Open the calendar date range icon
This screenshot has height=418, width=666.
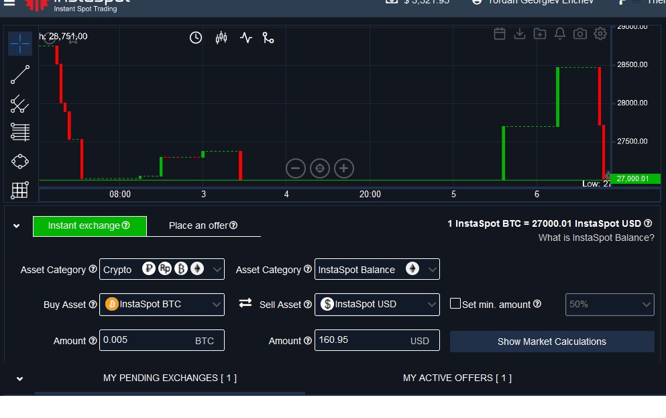tap(500, 34)
